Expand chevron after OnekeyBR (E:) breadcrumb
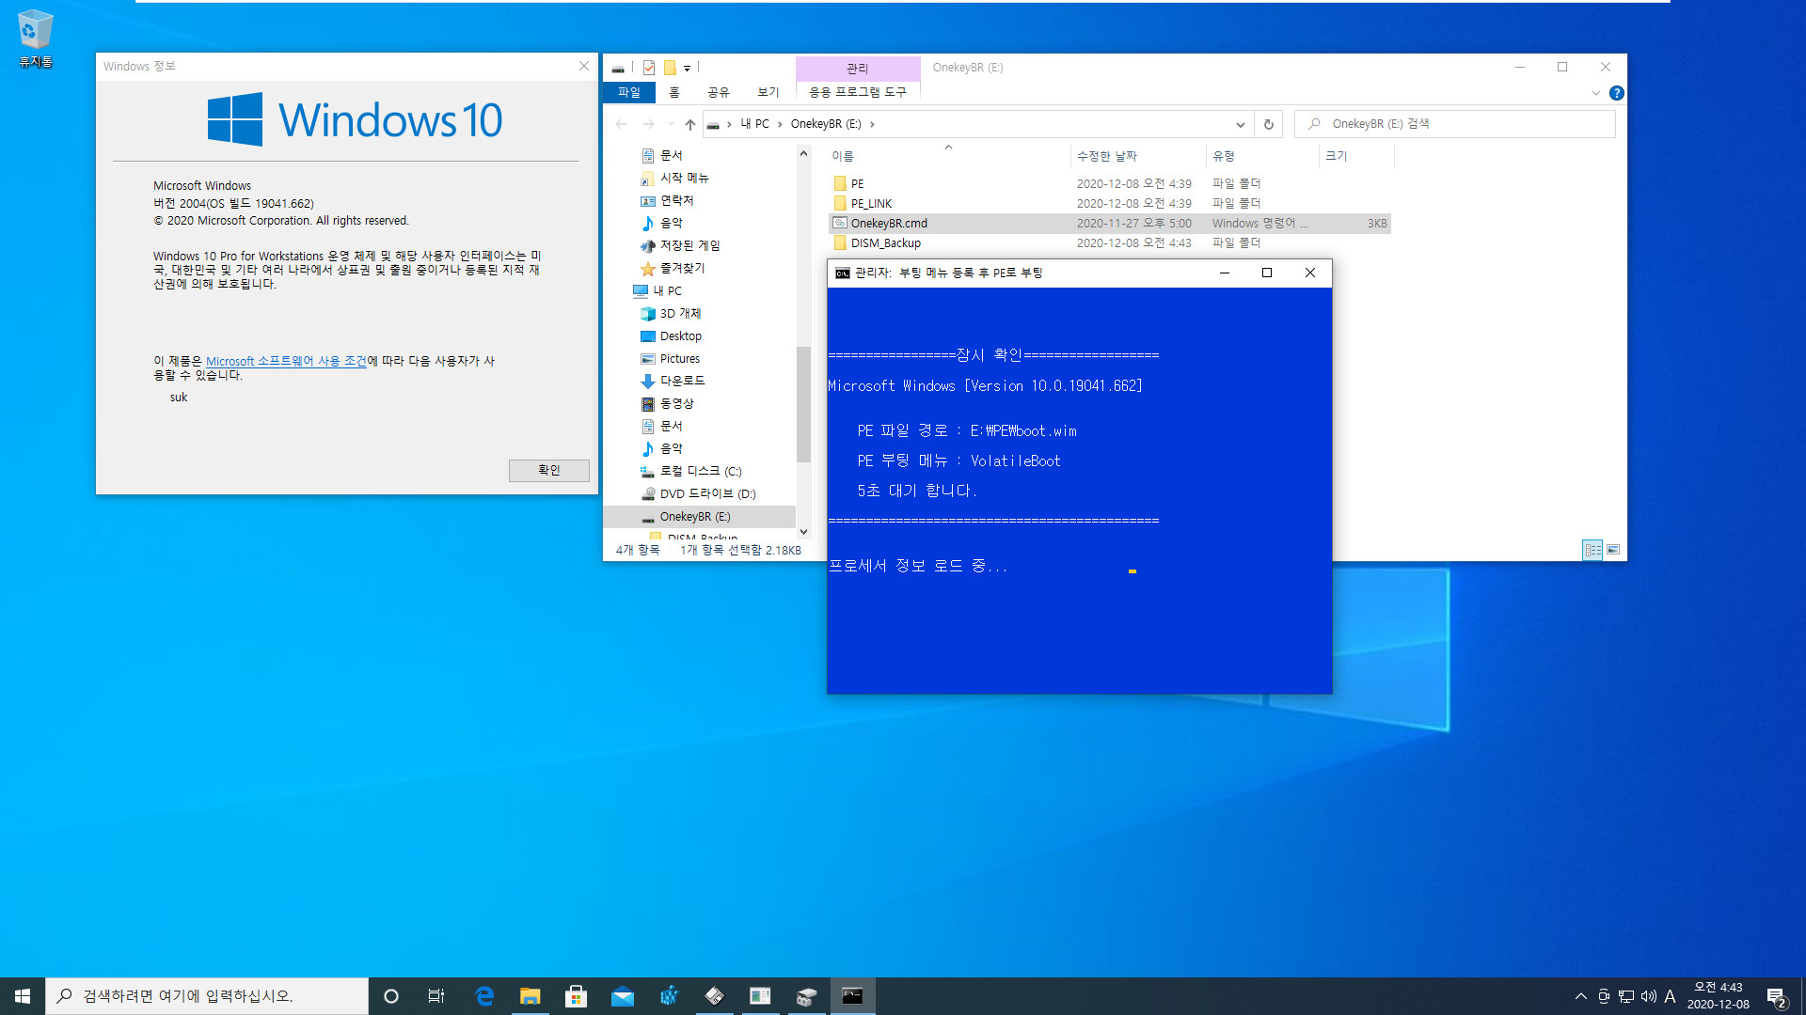This screenshot has width=1806, height=1015. tap(872, 124)
